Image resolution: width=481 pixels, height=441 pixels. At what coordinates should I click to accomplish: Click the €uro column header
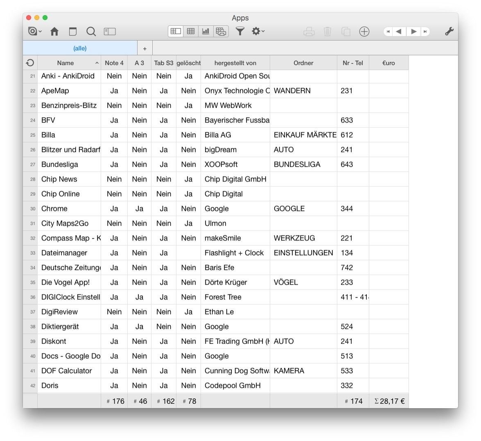point(388,63)
